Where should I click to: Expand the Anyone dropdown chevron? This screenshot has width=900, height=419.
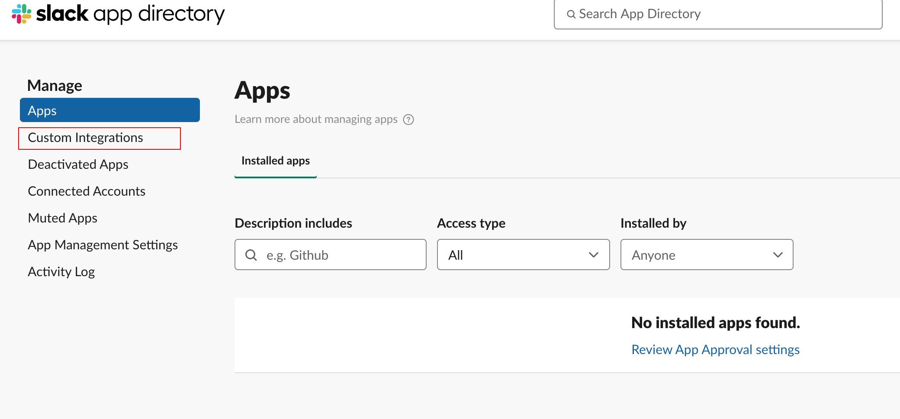pyautogui.click(x=778, y=255)
